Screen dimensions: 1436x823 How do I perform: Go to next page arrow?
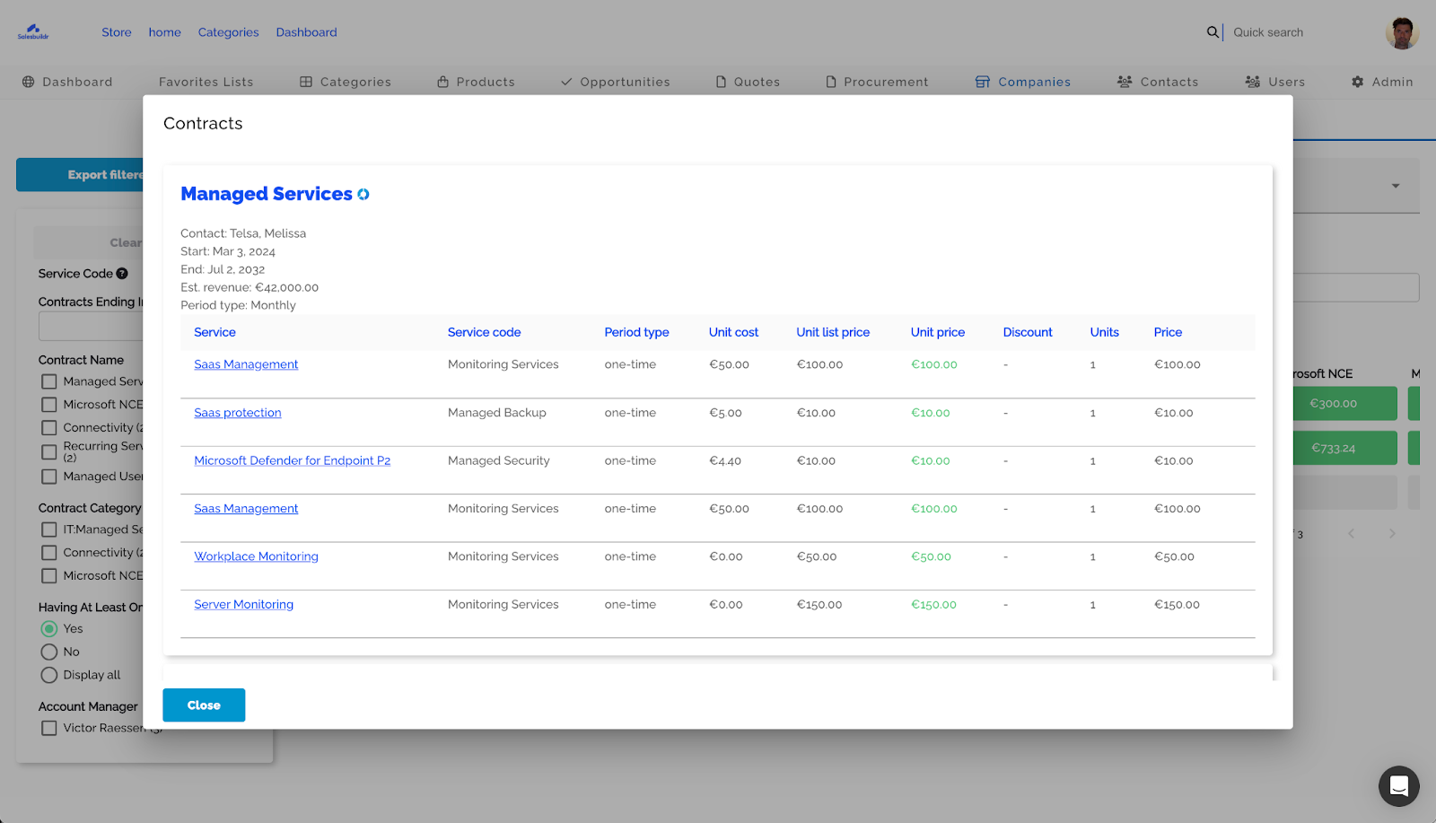1392,534
